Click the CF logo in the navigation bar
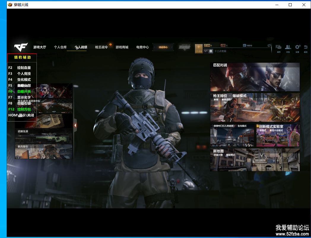The height and width of the screenshot is (238, 311). [x=21, y=47]
